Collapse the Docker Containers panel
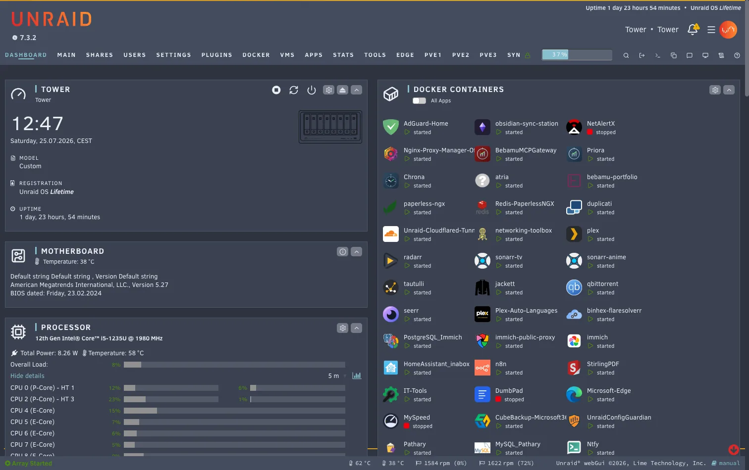 click(x=729, y=90)
